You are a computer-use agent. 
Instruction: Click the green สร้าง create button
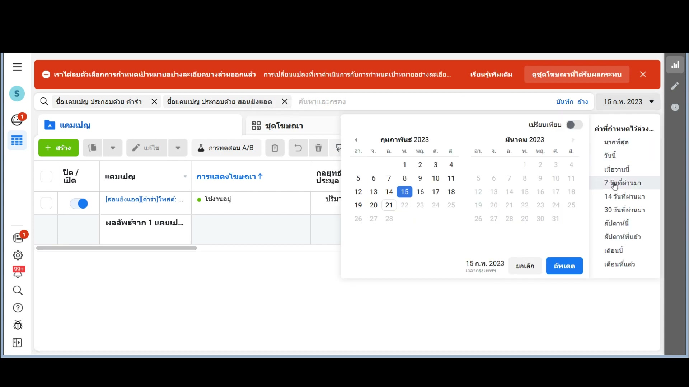(58, 148)
